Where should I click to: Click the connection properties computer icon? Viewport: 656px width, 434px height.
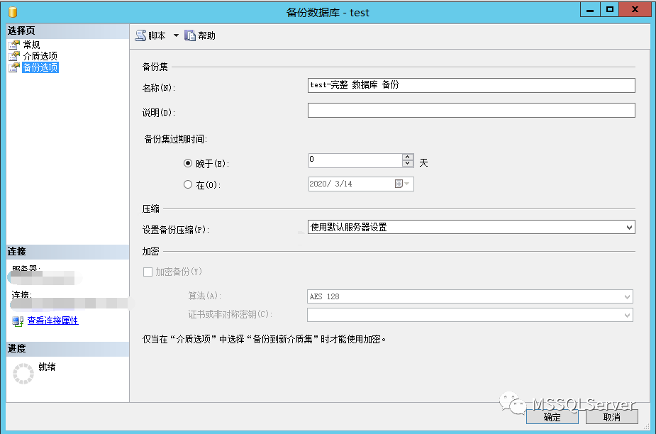coord(18,321)
